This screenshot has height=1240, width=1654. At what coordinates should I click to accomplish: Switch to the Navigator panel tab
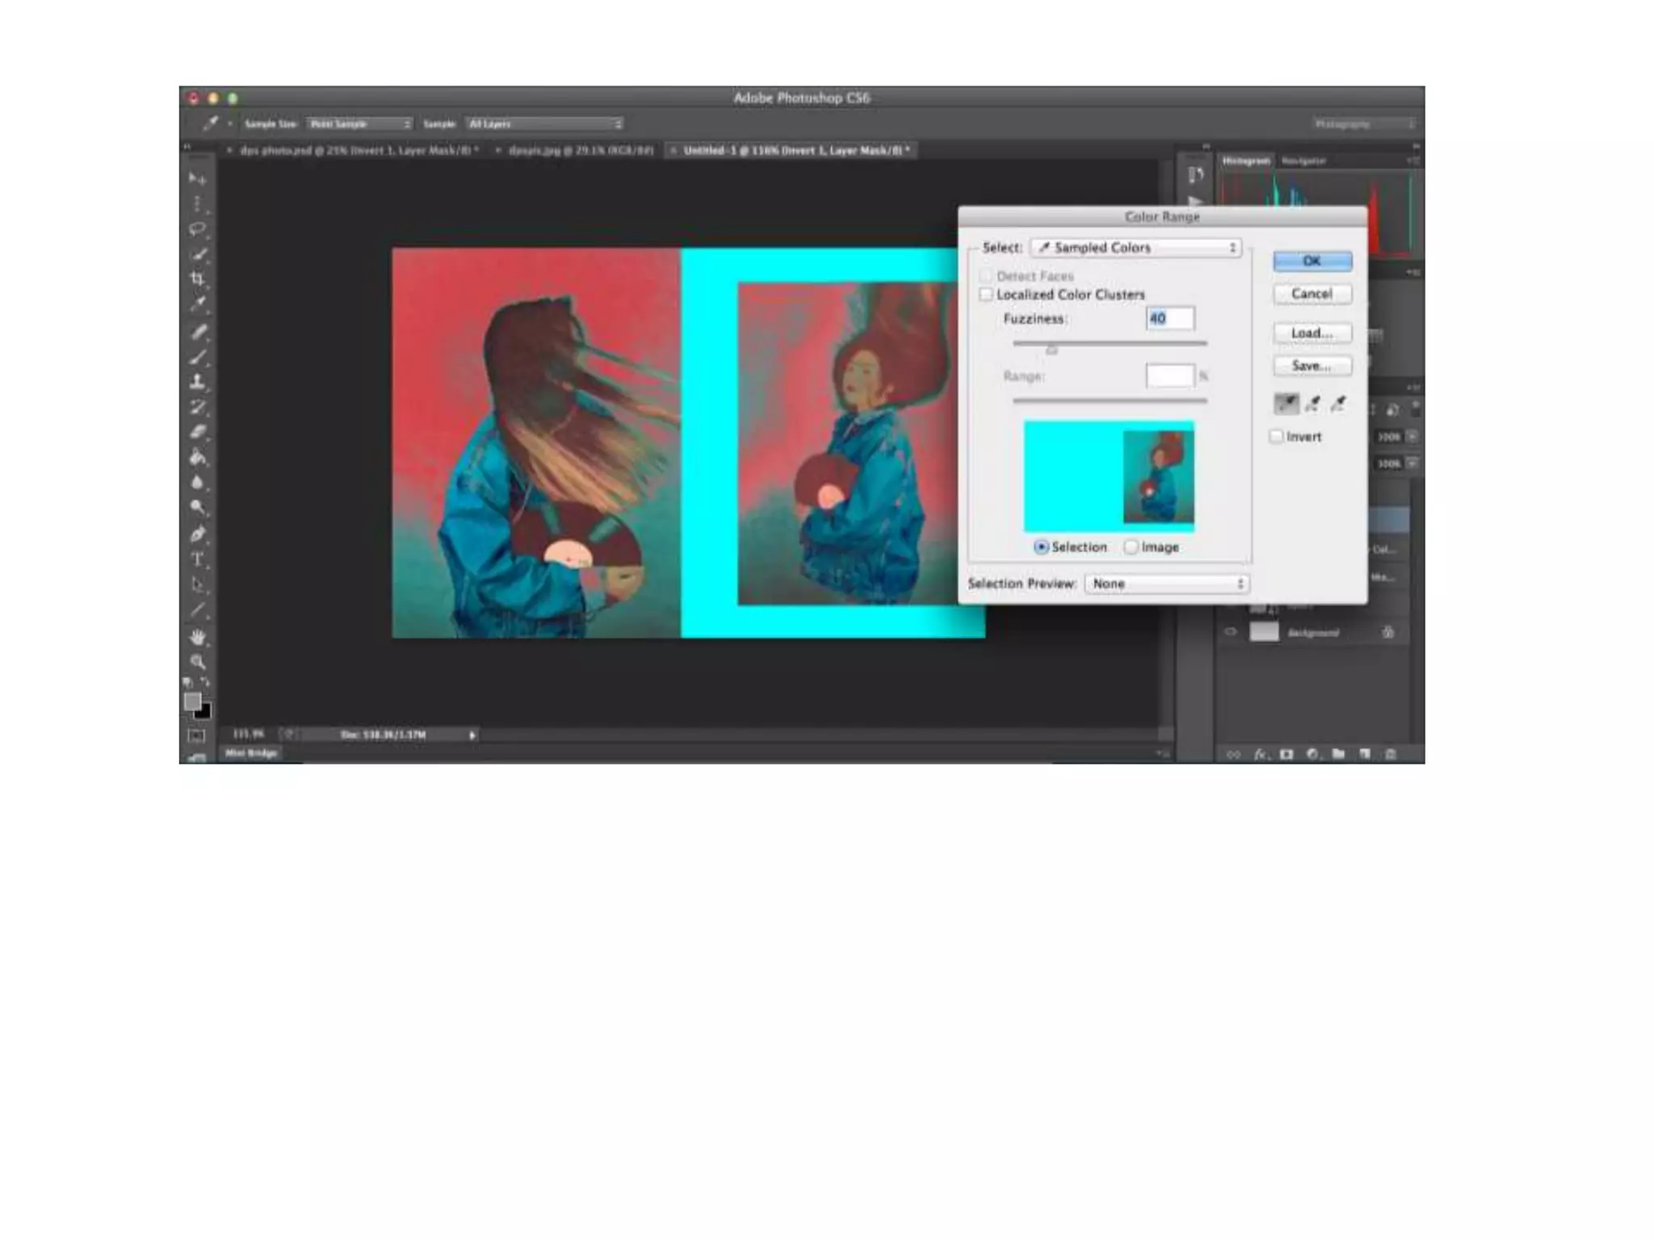(1303, 161)
